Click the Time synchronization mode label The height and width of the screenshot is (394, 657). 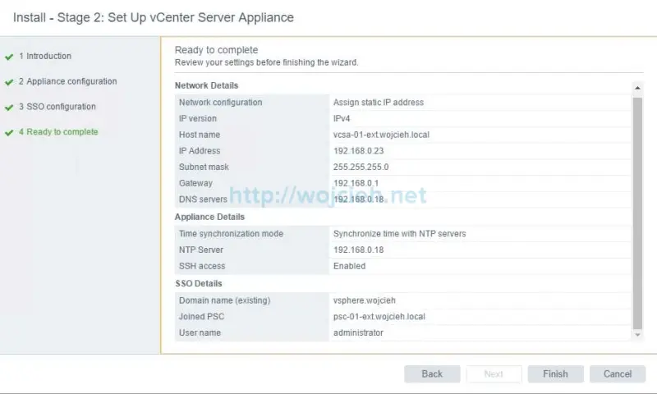[231, 234]
